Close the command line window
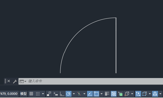Screen dimensions: 163x98 (x=9, y=81)
